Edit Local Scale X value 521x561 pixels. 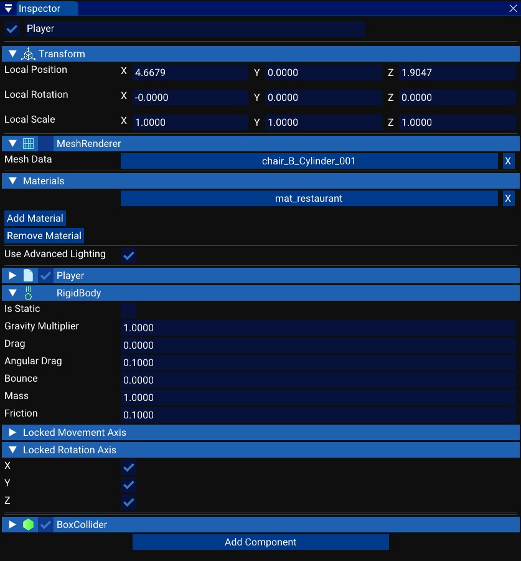click(x=190, y=123)
